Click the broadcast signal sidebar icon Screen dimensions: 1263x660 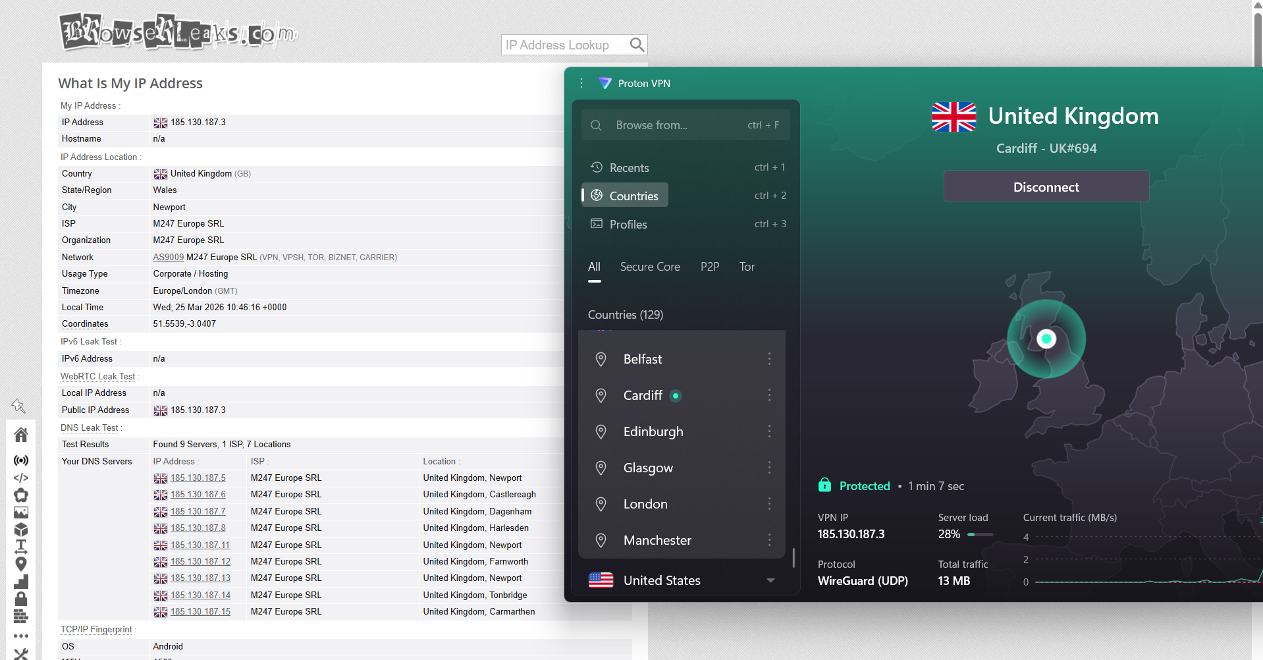21,460
